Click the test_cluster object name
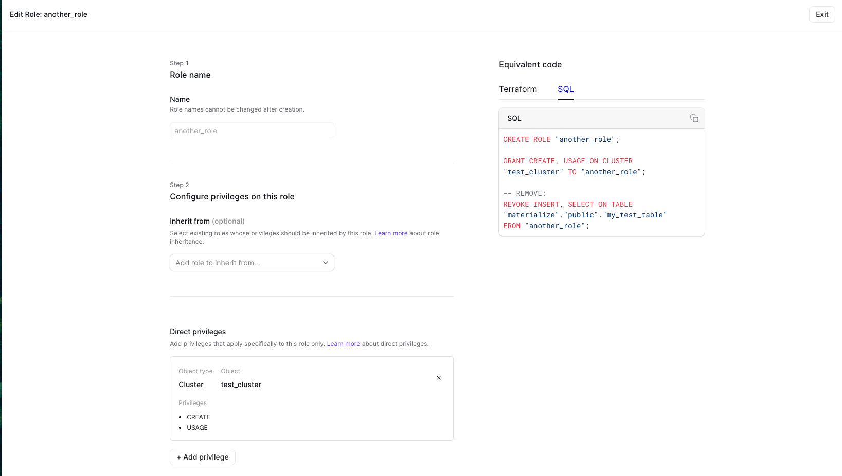This screenshot has height=476, width=842. (x=241, y=385)
